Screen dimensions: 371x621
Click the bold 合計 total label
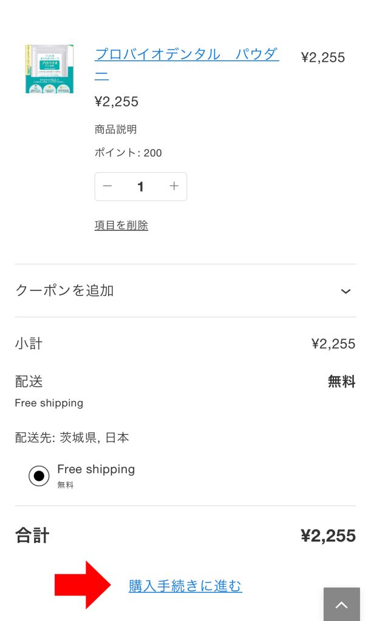coord(32,535)
